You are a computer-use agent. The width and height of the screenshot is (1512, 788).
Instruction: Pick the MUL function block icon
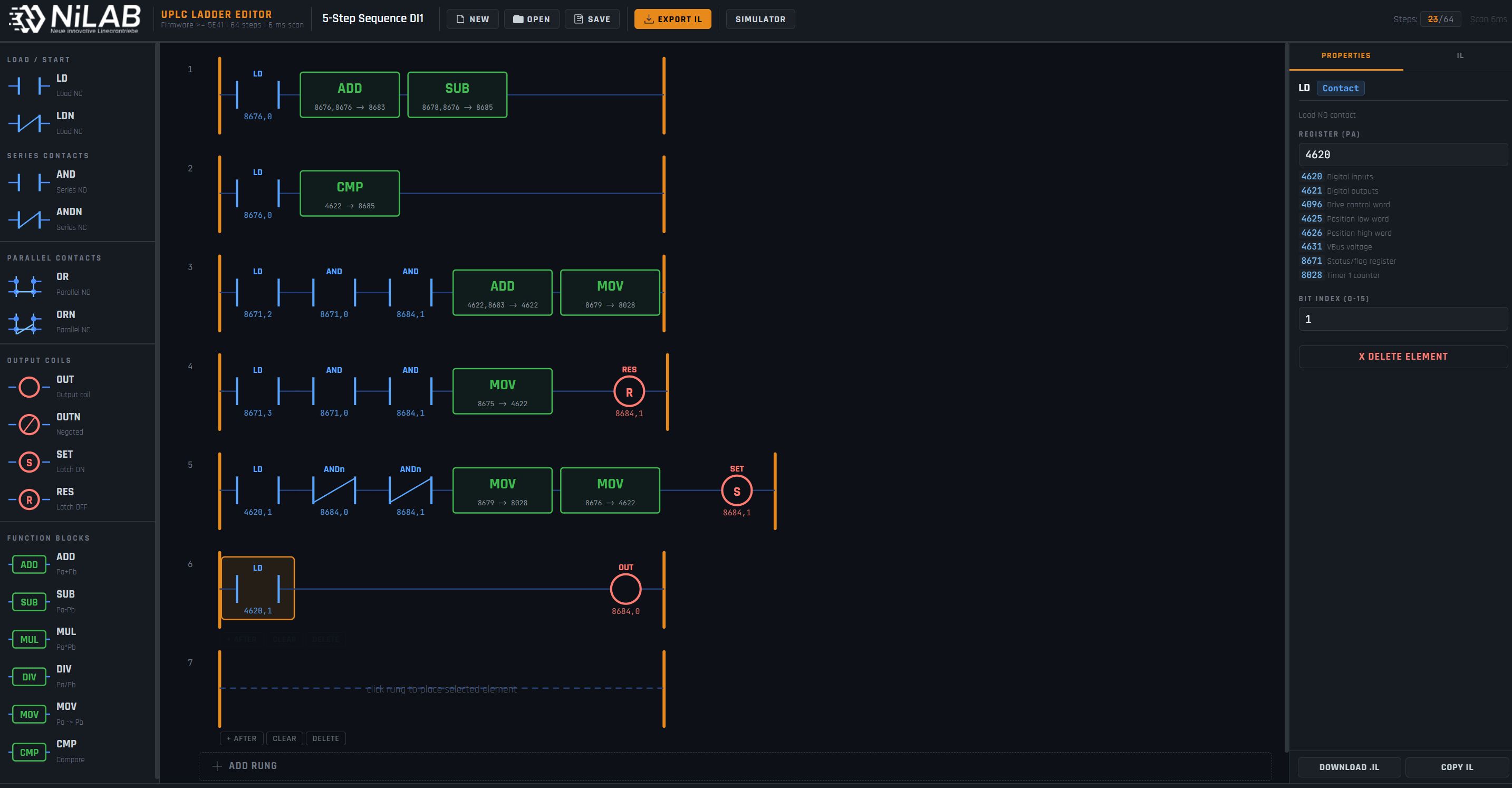point(29,639)
